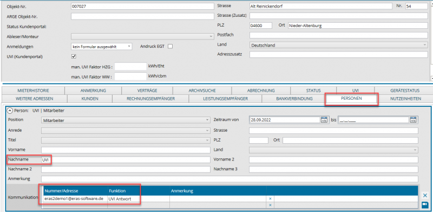The height and width of the screenshot is (212, 433).
Task: Click the Anmerkung column header in Kommunikation
Action: coord(218,191)
